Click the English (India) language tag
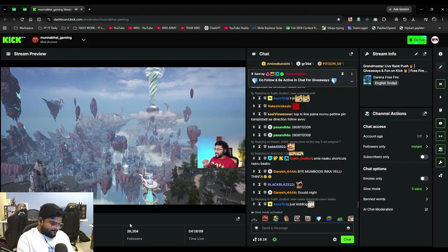 point(386,83)
